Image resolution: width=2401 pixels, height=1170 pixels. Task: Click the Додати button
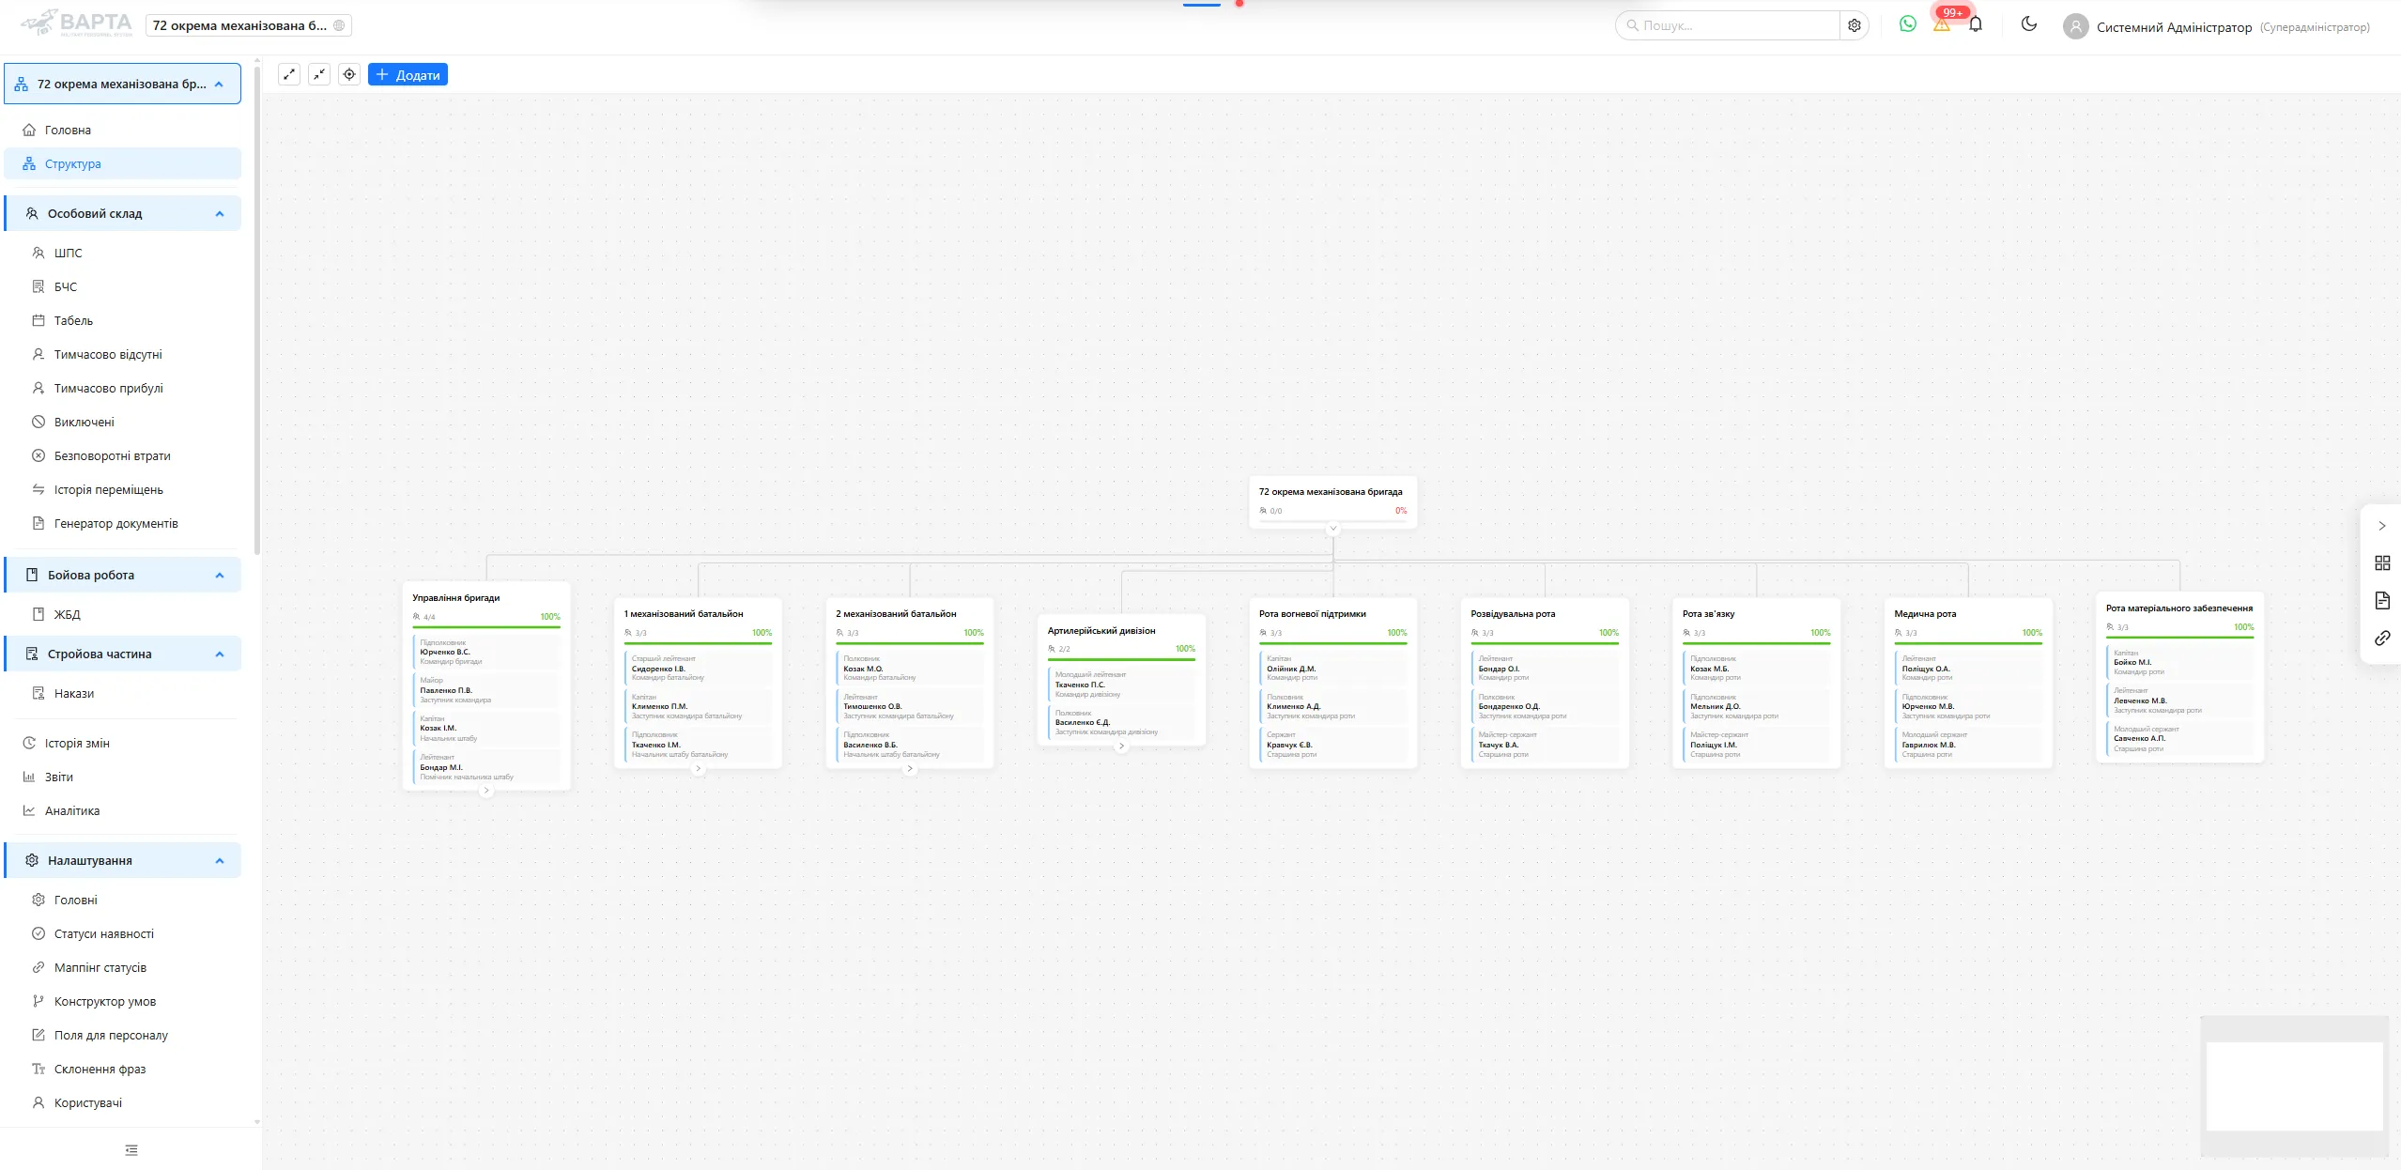tap(408, 74)
